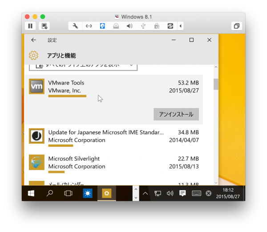
Task: Collapse the device toolbar arrow
Action: pyautogui.click(x=181, y=26)
